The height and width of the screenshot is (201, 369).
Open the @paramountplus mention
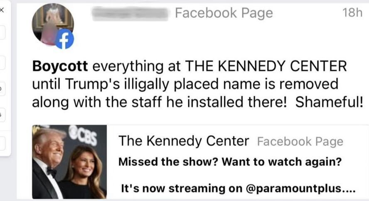pos(293,189)
